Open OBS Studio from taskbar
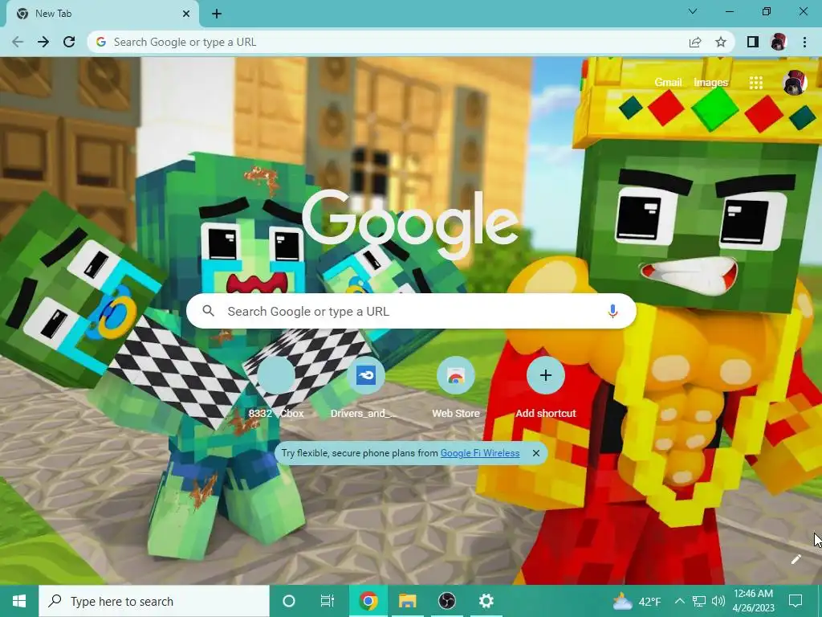The width and height of the screenshot is (822, 617). (446, 601)
